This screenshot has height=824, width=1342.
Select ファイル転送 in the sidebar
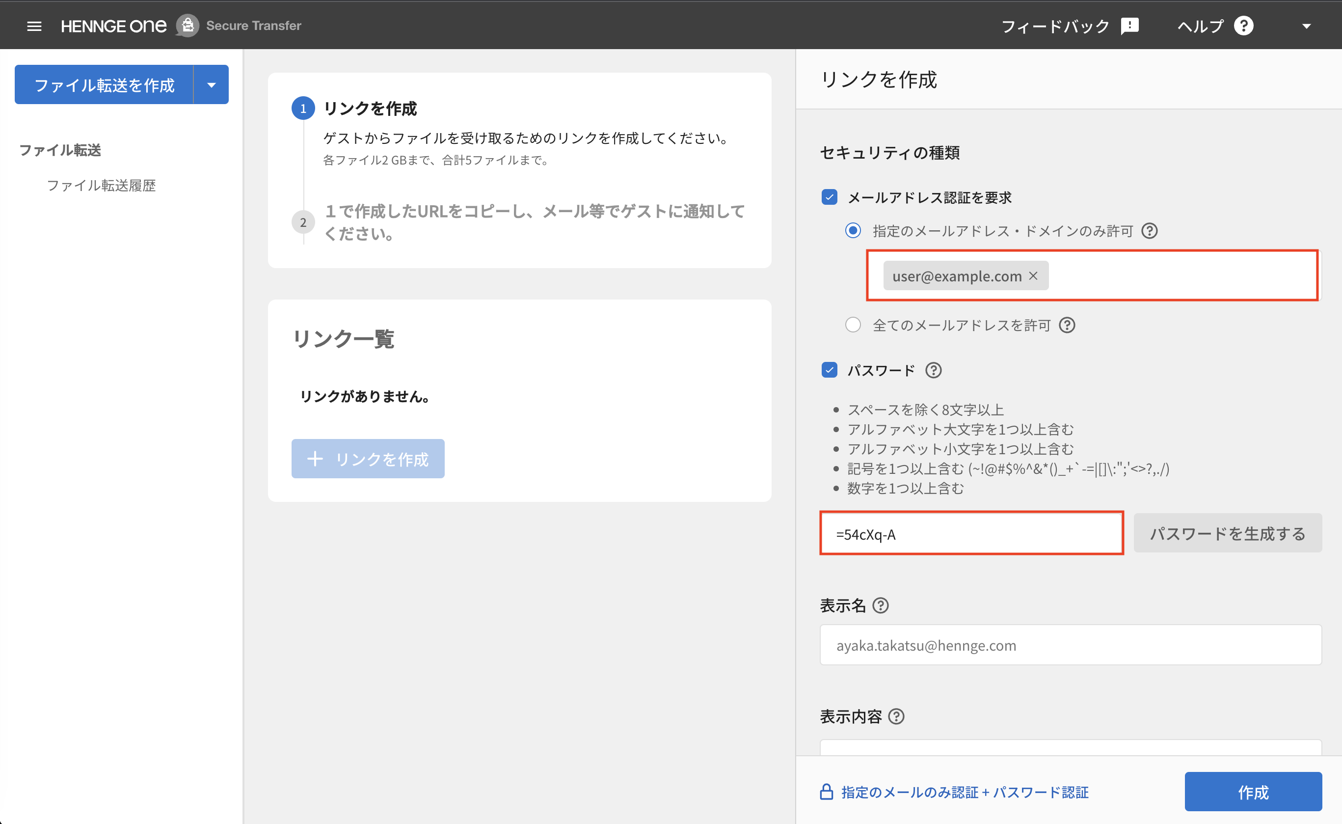pos(60,150)
